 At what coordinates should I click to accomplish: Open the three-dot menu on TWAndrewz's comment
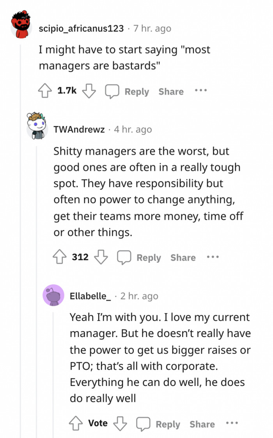point(213,257)
